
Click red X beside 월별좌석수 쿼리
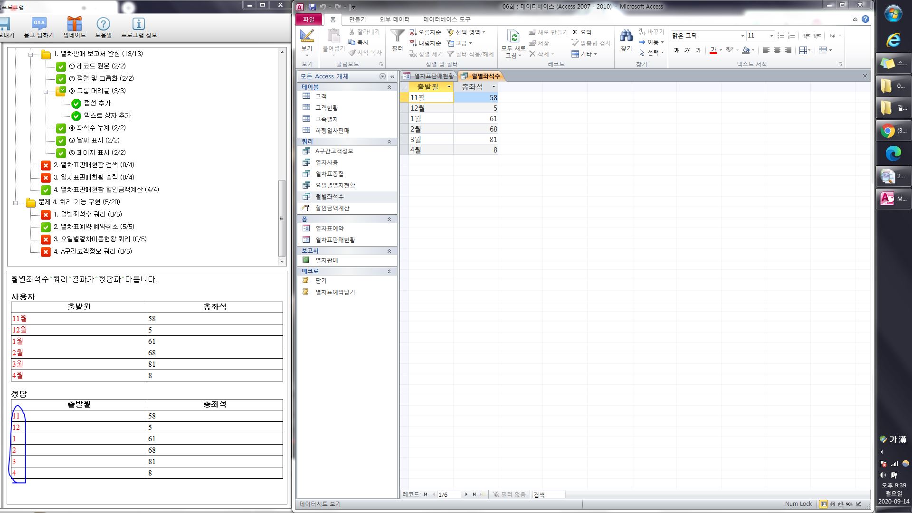click(x=46, y=215)
